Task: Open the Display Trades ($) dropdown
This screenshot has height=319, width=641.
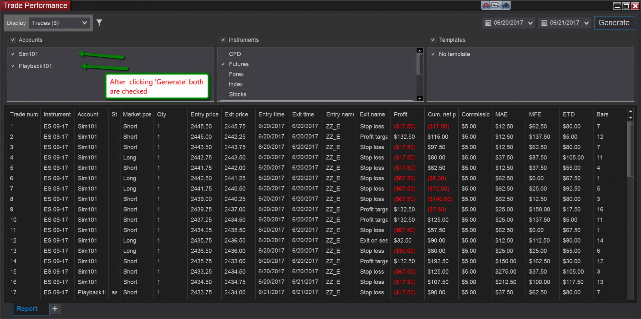Action: 59,23
